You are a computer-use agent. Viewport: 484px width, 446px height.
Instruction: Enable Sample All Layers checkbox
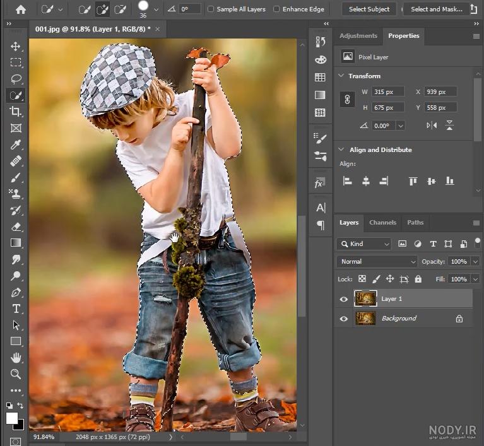point(211,9)
